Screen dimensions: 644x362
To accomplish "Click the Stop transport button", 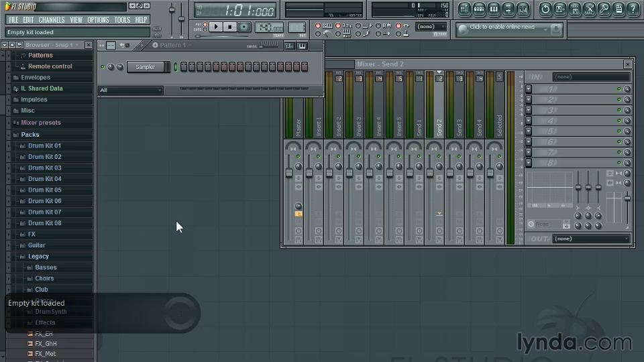I will (230, 27).
